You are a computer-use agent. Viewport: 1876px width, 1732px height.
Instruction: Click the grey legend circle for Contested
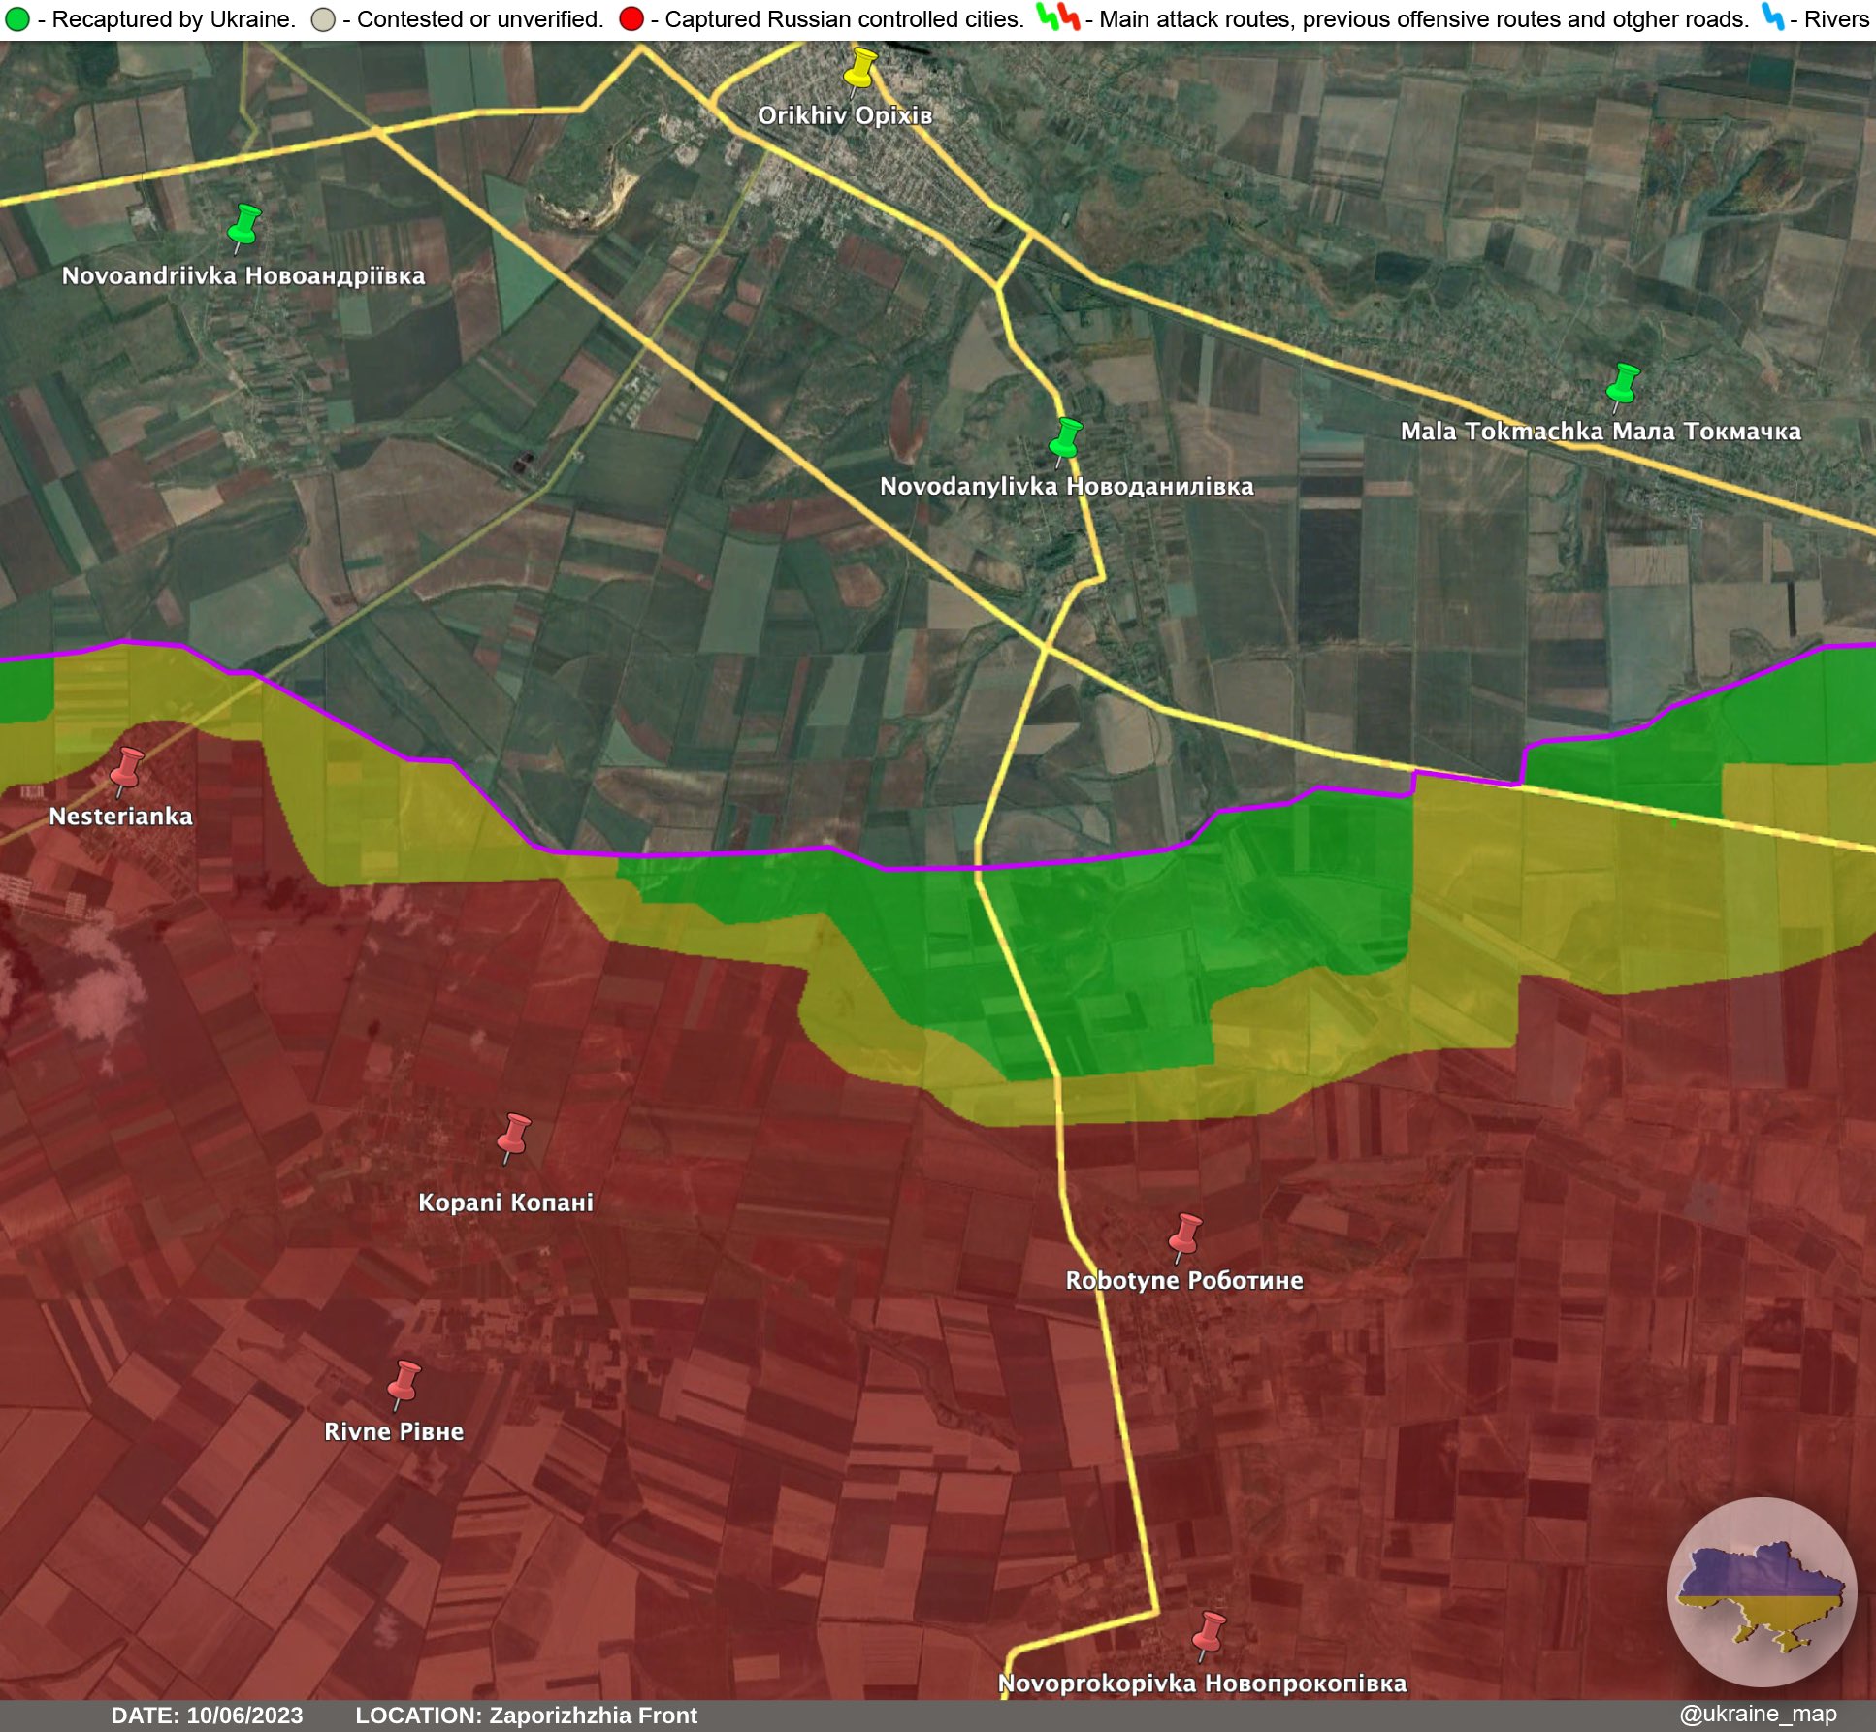click(323, 19)
